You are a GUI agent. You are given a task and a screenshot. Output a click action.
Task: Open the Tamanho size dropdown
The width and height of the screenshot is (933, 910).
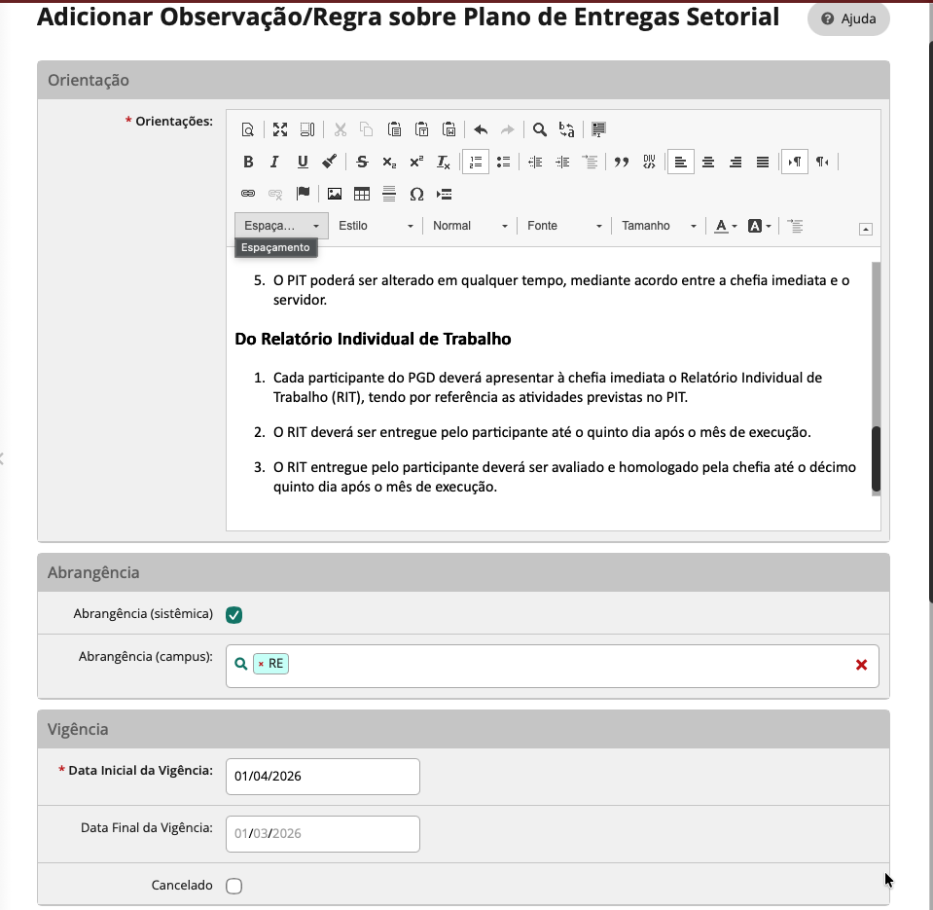[659, 226]
